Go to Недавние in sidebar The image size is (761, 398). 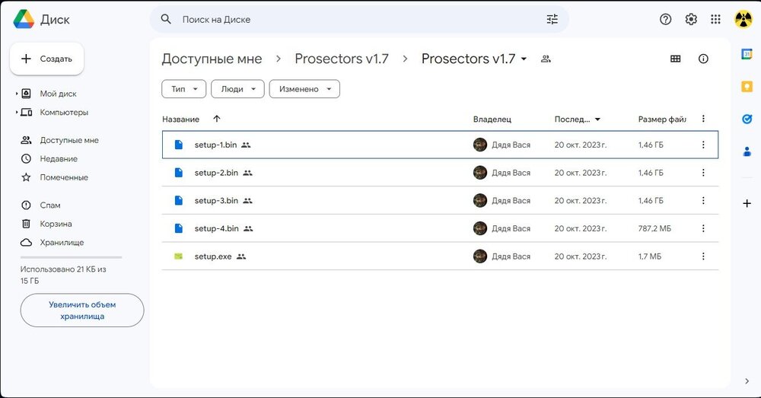59,158
